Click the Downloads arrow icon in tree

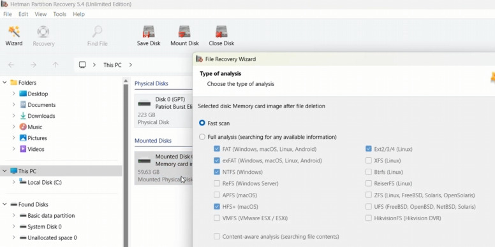23,116
